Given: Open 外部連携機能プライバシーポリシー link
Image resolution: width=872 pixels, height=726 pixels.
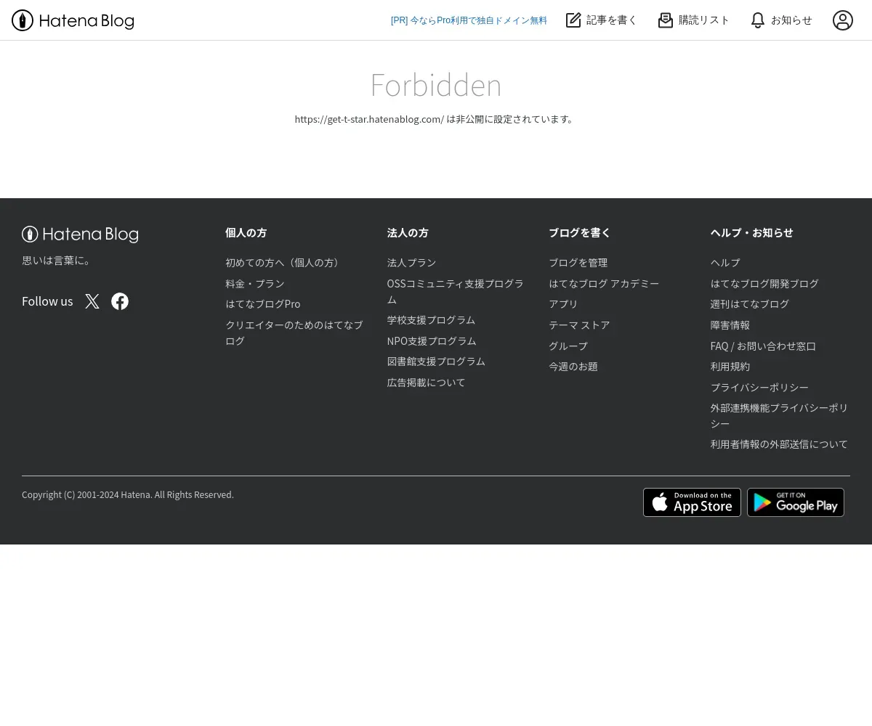Looking at the screenshot, I should pos(780,416).
